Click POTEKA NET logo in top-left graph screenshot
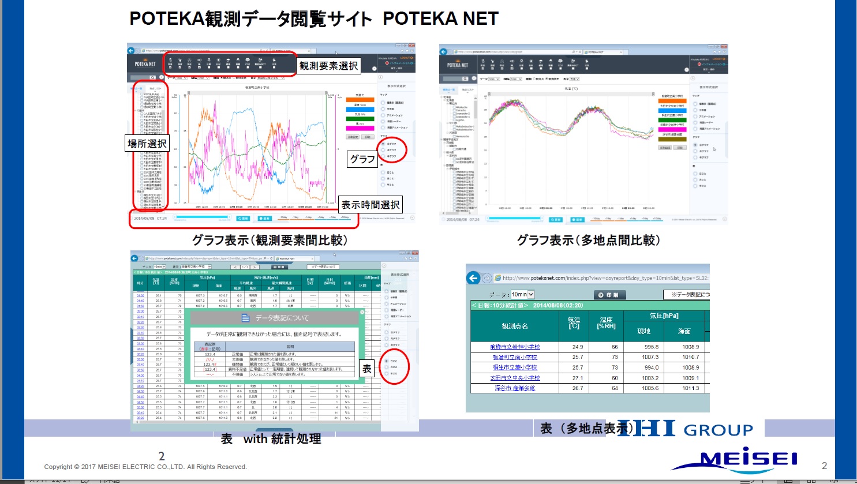Screen dimensions: 857x484 pos(145,63)
